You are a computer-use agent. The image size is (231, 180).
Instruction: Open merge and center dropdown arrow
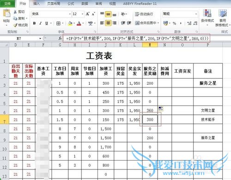158,23
